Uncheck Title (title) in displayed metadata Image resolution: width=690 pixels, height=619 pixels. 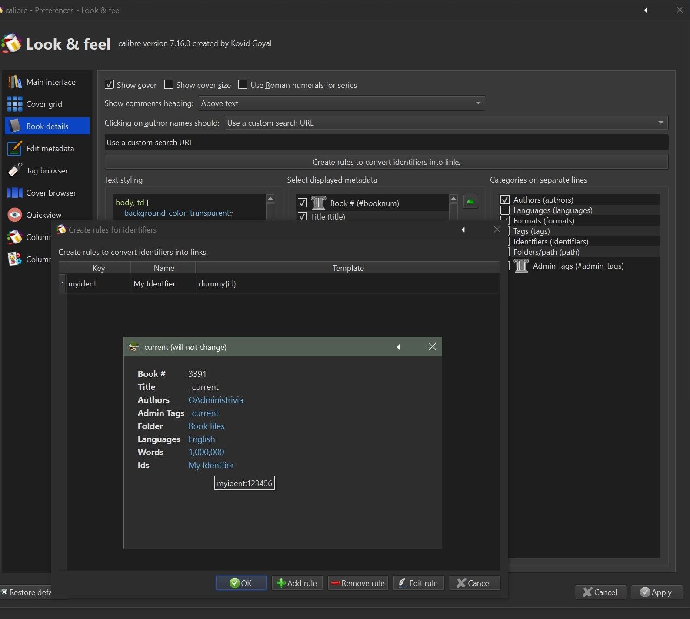click(302, 216)
